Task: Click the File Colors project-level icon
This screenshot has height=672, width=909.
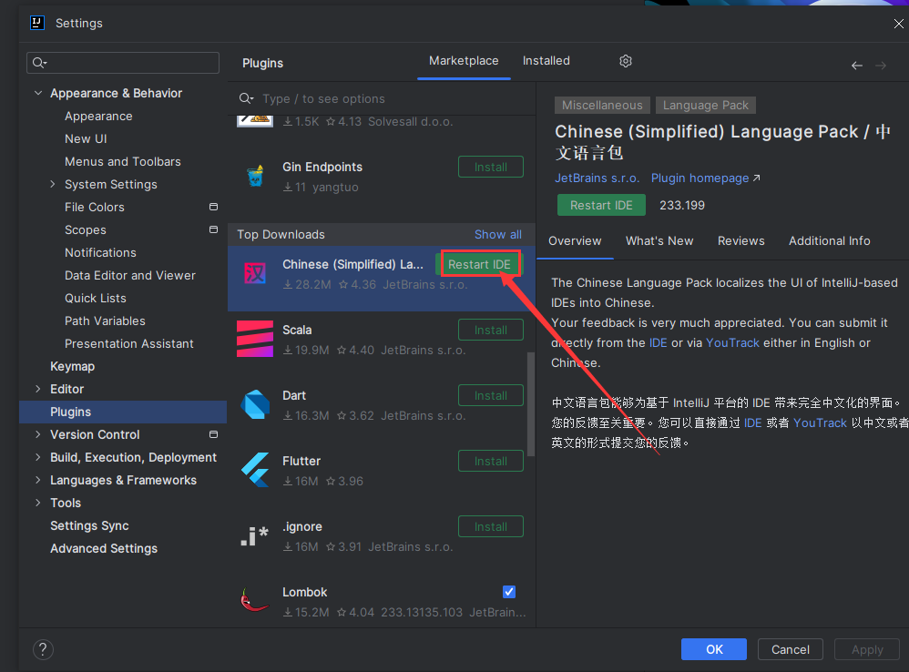Action: [x=213, y=207]
